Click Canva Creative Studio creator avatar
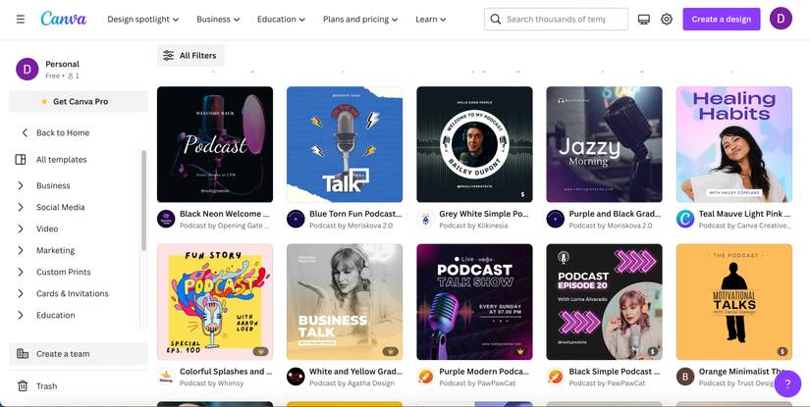Screen dimensions: 810x407 (x=685, y=219)
